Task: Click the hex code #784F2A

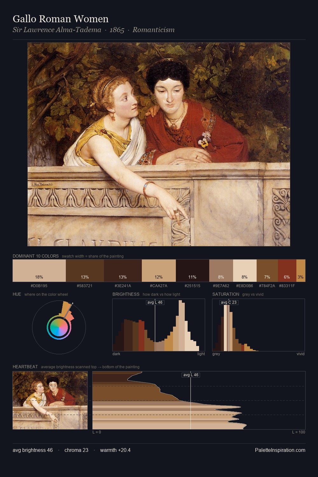Action: click(x=267, y=286)
